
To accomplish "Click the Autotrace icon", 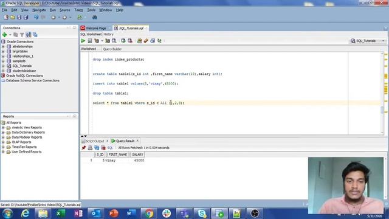I will pyautogui.click(x=108, y=41).
